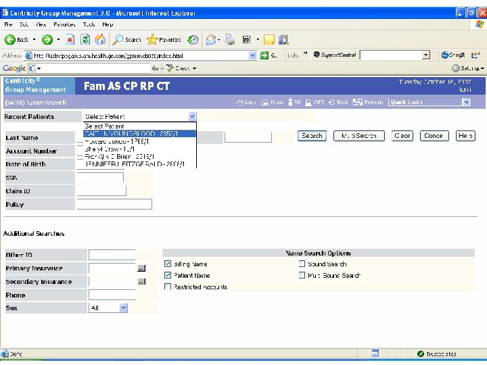
Task: Toggle the Billing Name checkbox
Action: coord(168,264)
